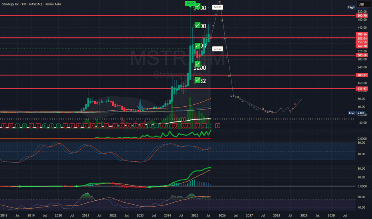Open the leftmost earnings E marker
This screenshot has width=372, height=219.
coord(4,126)
